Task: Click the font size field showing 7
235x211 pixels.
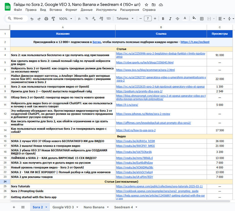Action: [x=147, y=19]
